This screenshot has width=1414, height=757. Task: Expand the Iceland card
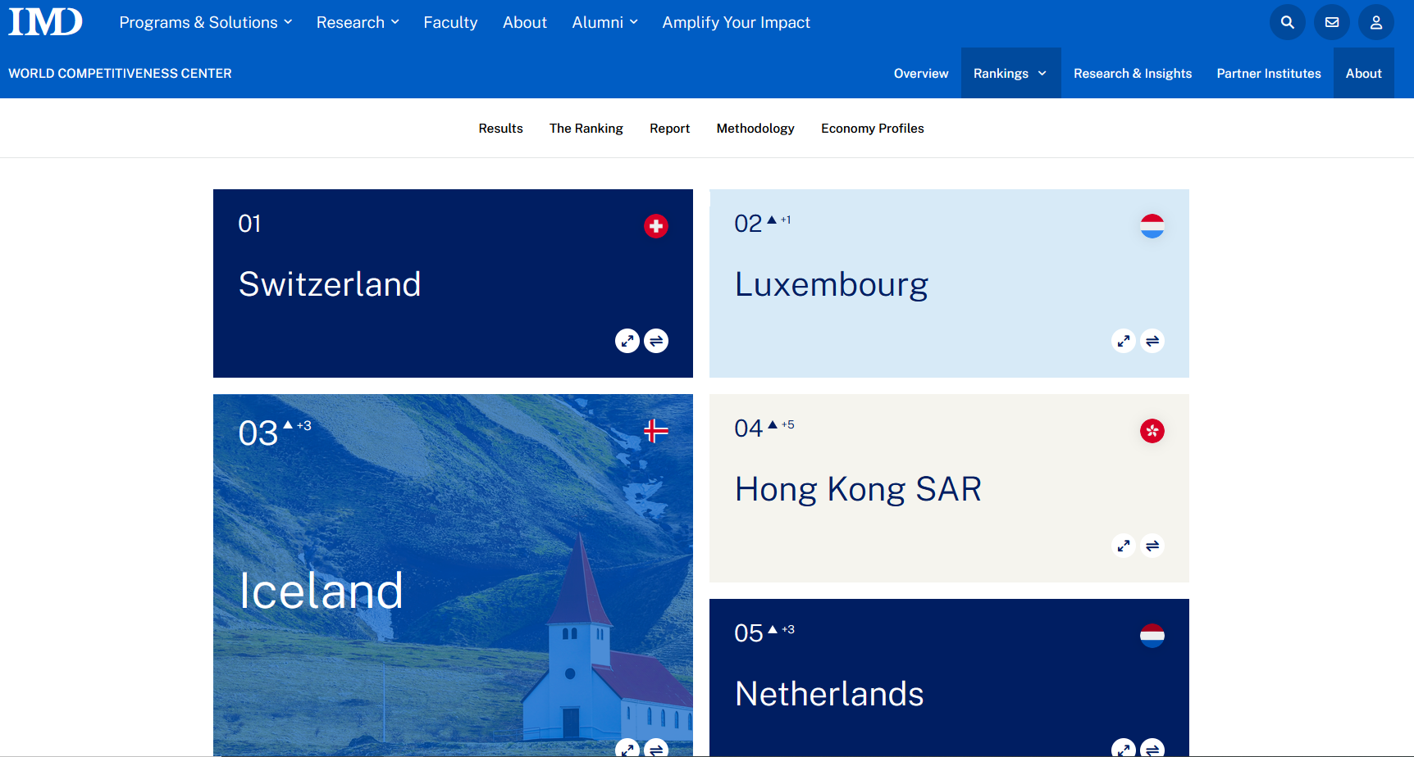[x=627, y=749]
